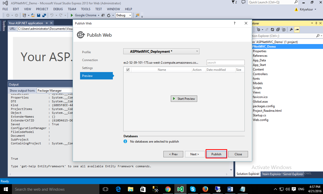Screen dimensions: 323x194
Task: Click the Publish Web dialog help question mark
Action: click(235, 23)
